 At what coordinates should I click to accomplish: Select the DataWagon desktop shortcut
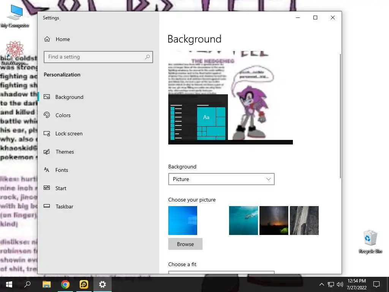coord(15,53)
